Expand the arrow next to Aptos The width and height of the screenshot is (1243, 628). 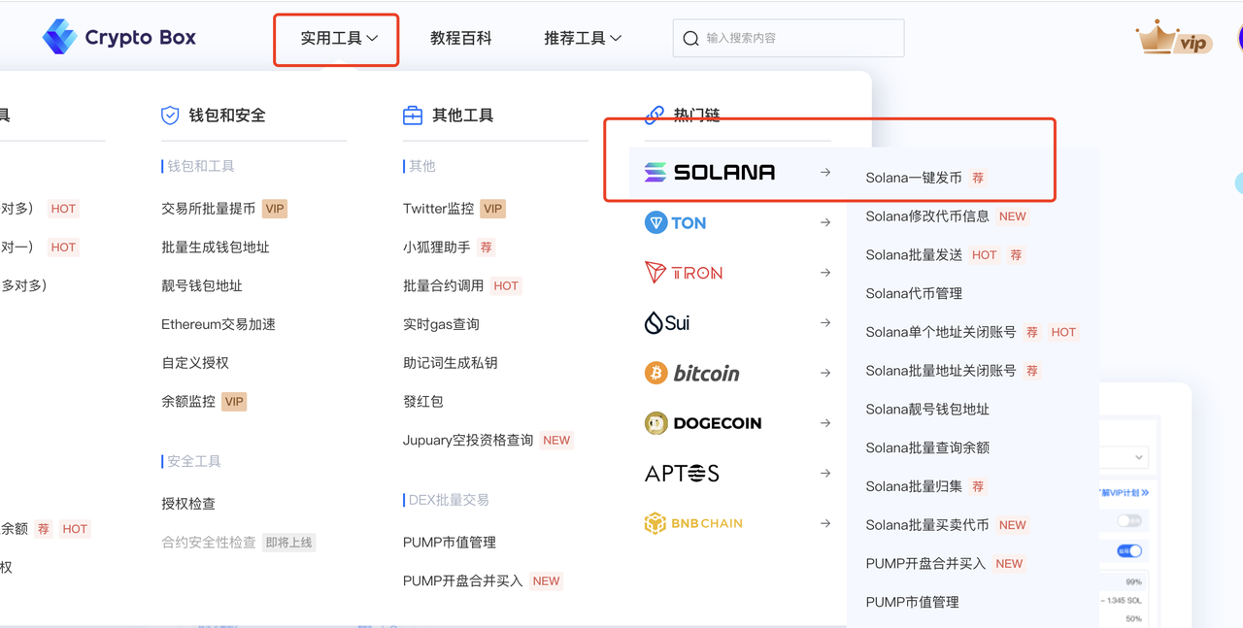pyautogui.click(x=825, y=474)
